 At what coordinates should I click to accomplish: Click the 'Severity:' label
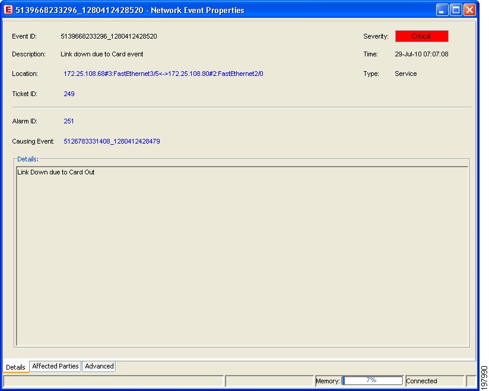pyautogui.click(x=376, y=36)
